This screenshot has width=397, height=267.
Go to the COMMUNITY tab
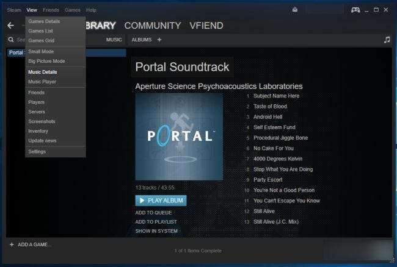[153, 26]
